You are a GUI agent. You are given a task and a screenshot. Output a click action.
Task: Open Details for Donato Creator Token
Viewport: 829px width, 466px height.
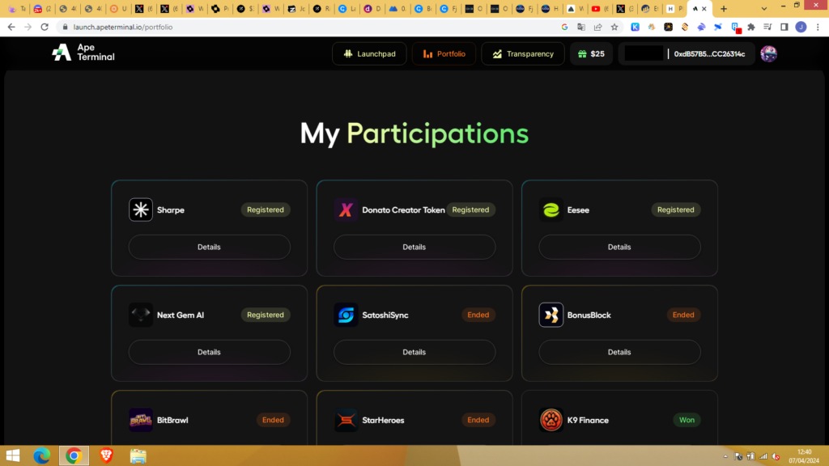[x=414, y=247]
